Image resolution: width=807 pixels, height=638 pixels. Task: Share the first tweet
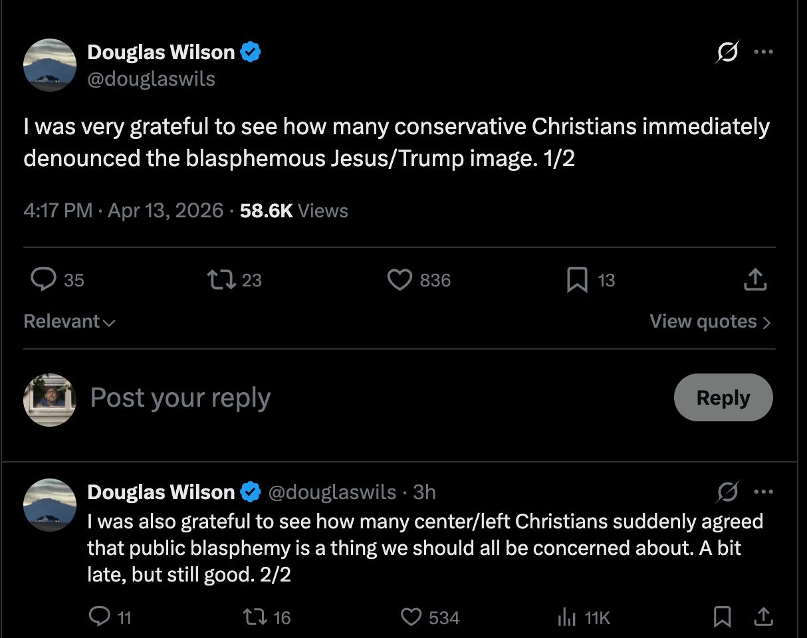point(754,280)
